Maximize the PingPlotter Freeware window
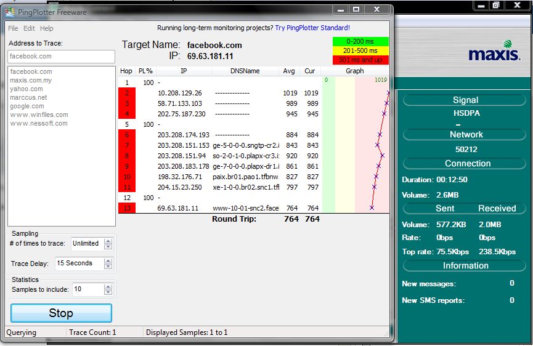The image size is (533, 346). tap(356, 9)
